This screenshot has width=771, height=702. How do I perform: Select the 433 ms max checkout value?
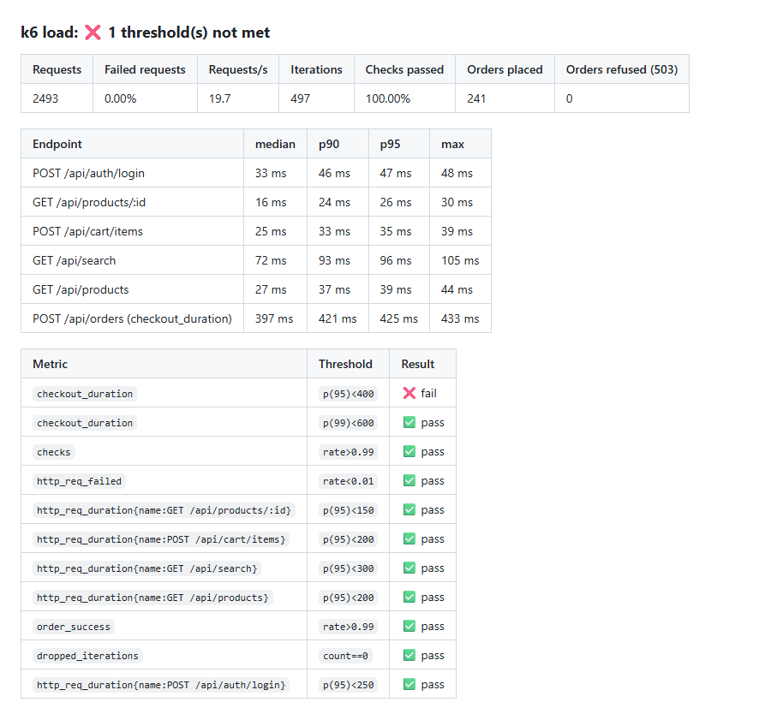(460, 318)
